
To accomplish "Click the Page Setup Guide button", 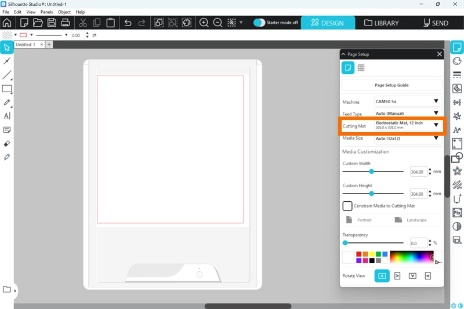I will click(391, 85).
